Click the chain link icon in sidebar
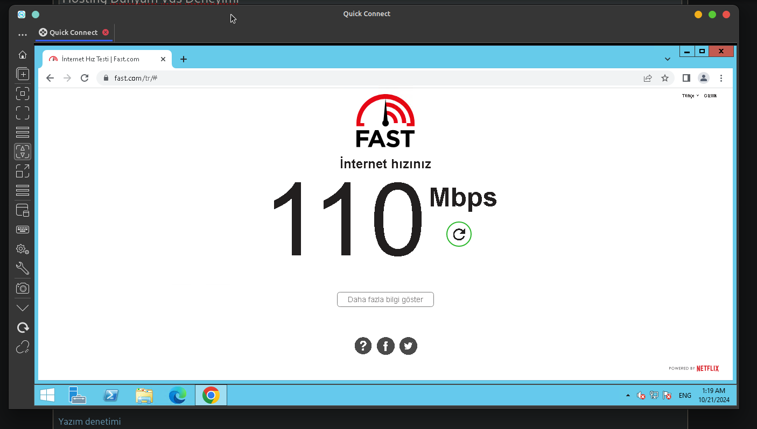 coord(23,347)
